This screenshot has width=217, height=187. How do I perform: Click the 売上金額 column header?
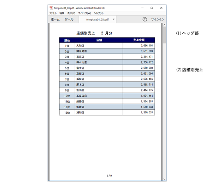(x=139, y=40)
